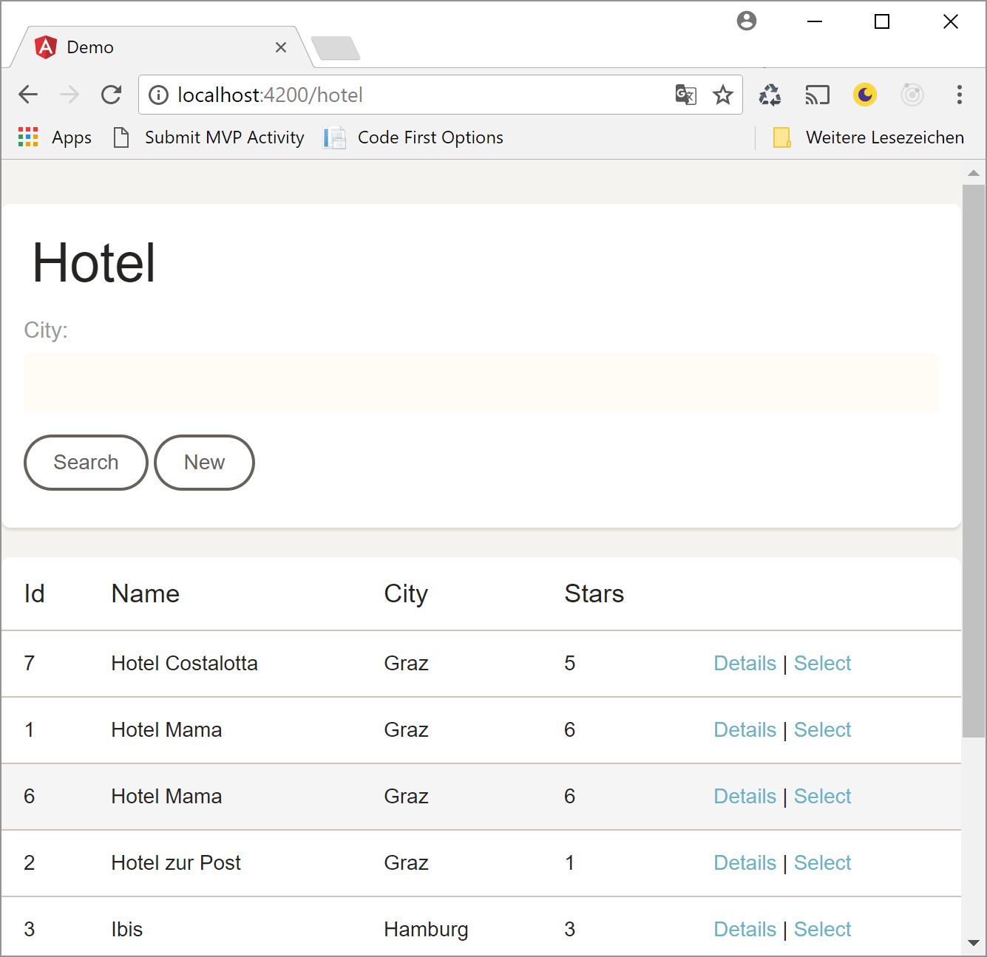Screen dimensions: 987x957
Task: Click the moon extension icon
Action: pos(864,95)
